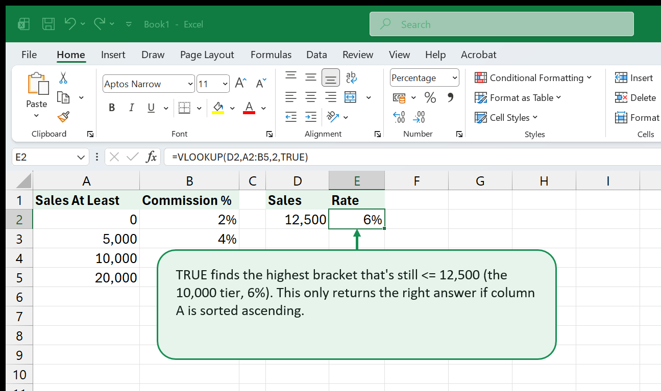Click Merge & Center icon

click(351, 97)
